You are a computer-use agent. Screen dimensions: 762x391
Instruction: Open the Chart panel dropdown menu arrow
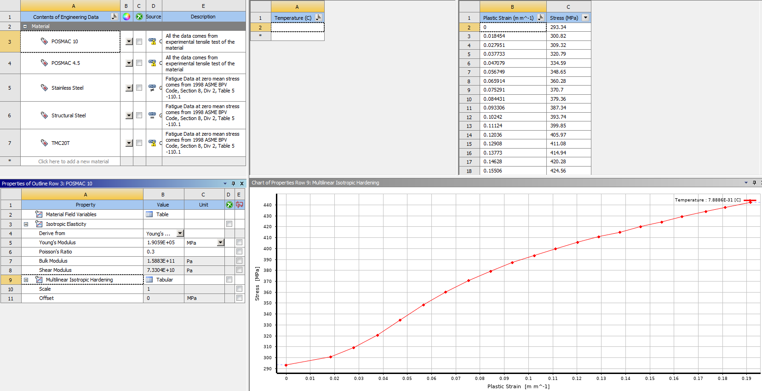pyautogui.click(x=746, y=183)
